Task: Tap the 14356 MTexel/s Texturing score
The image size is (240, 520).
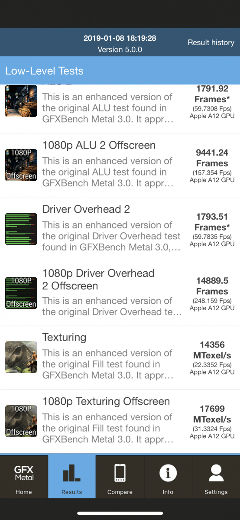Action: click(x=212, y=350)
